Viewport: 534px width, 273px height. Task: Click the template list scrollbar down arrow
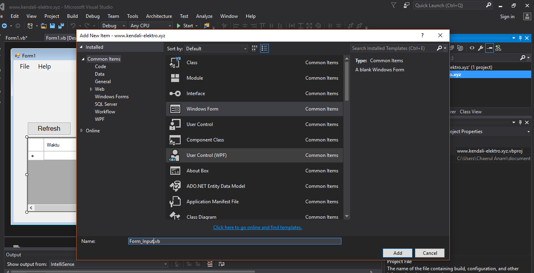(347, 216)
